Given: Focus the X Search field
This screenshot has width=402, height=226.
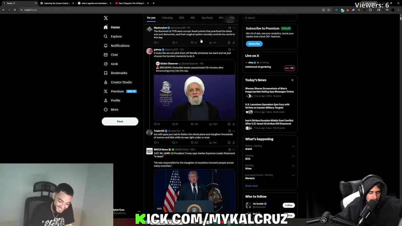Looking at the screenshot, I should point(270,18).
